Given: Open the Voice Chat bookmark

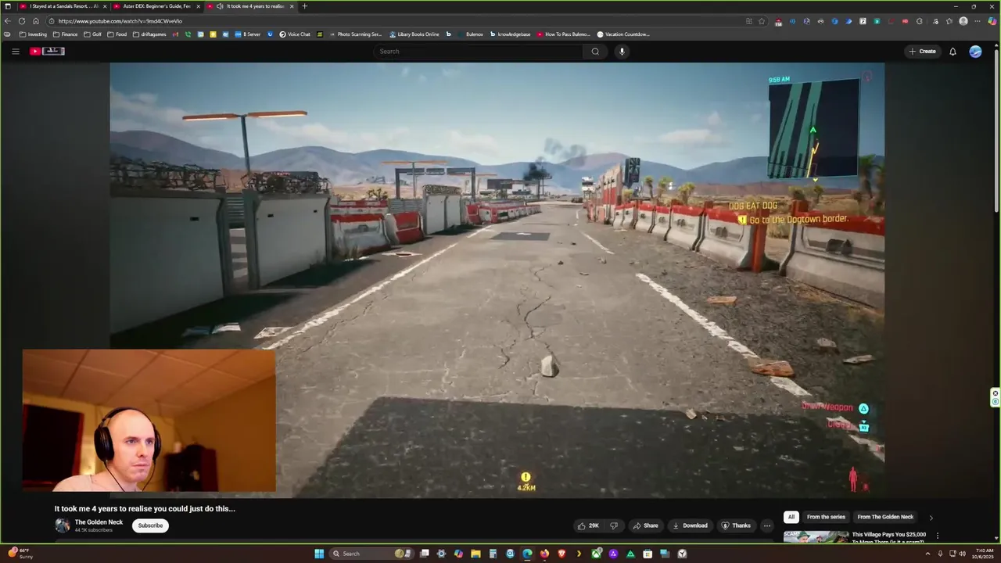Looking at the screenshot, I should [295, 34].
